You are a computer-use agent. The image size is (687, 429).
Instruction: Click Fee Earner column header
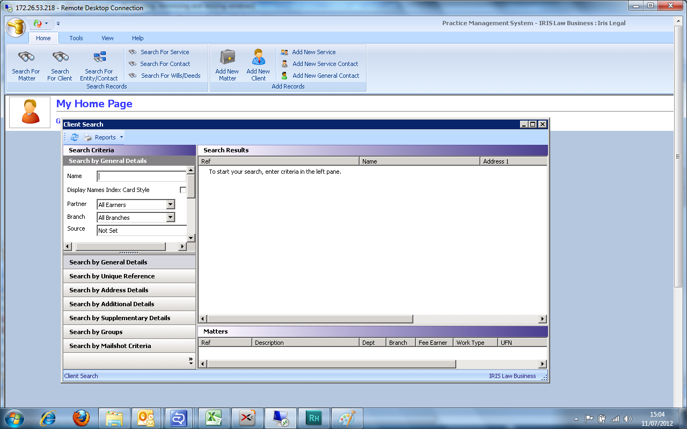(434, 342)
